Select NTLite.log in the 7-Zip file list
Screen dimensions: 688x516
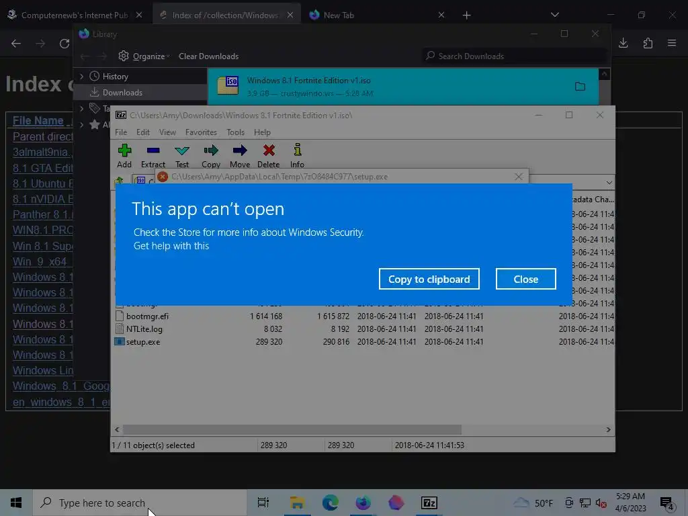click(x=144, y=329)
